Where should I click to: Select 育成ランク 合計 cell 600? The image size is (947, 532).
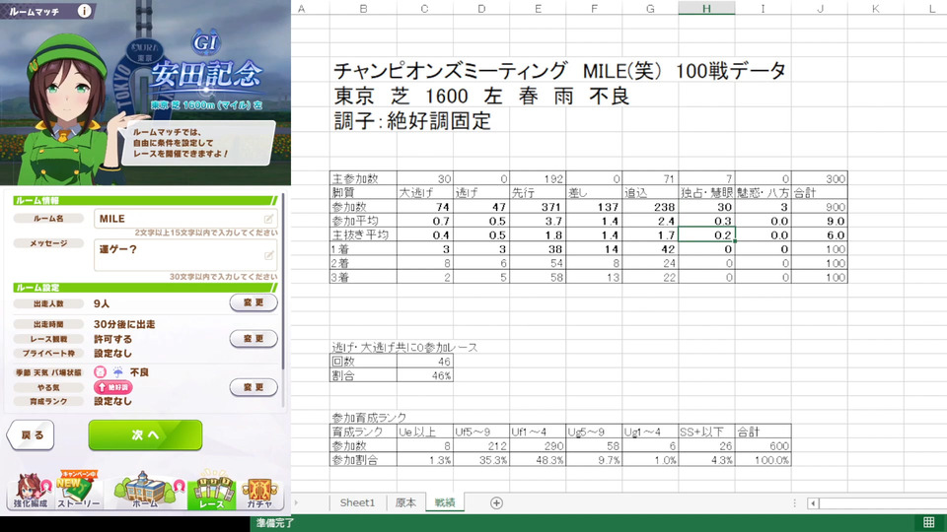click(x=764, y=445)
